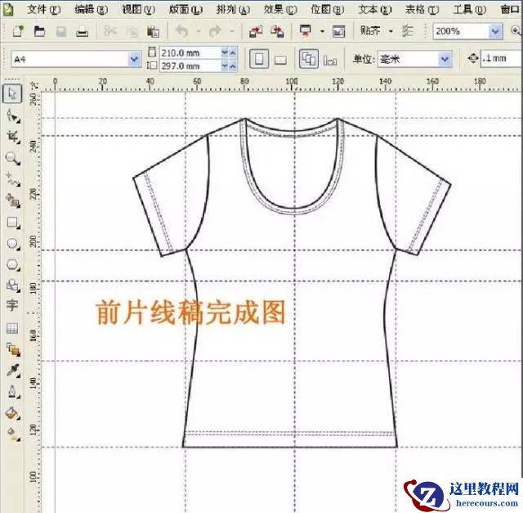Click the Cut scissors icon
This screenshot has height=513, width=523.
click(x=110, y=31)
